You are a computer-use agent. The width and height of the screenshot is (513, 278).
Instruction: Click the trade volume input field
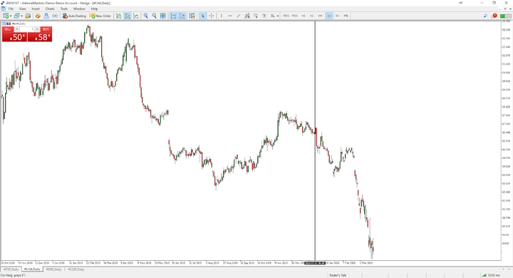click(27, 29)
